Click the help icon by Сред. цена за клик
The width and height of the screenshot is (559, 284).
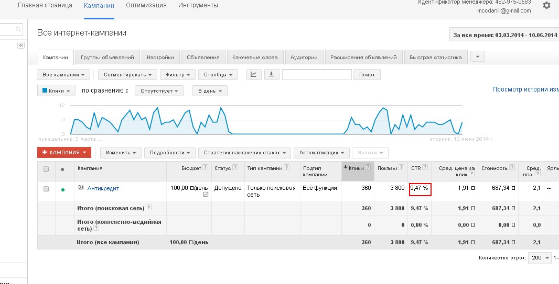point(471,174)
